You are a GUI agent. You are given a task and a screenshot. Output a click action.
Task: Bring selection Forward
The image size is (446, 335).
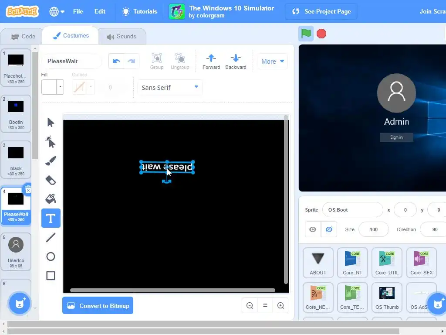(x=211, y=61)
